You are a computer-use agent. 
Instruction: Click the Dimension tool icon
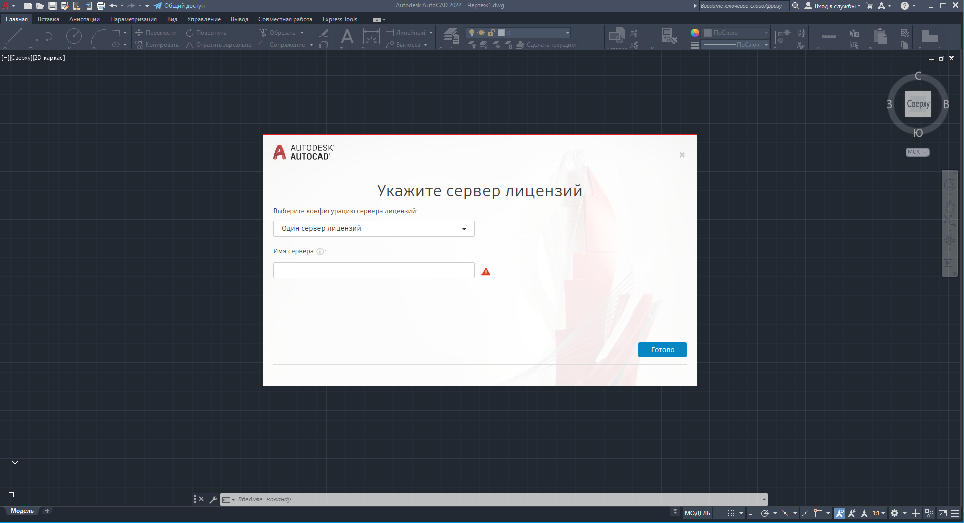pos(371,37)
